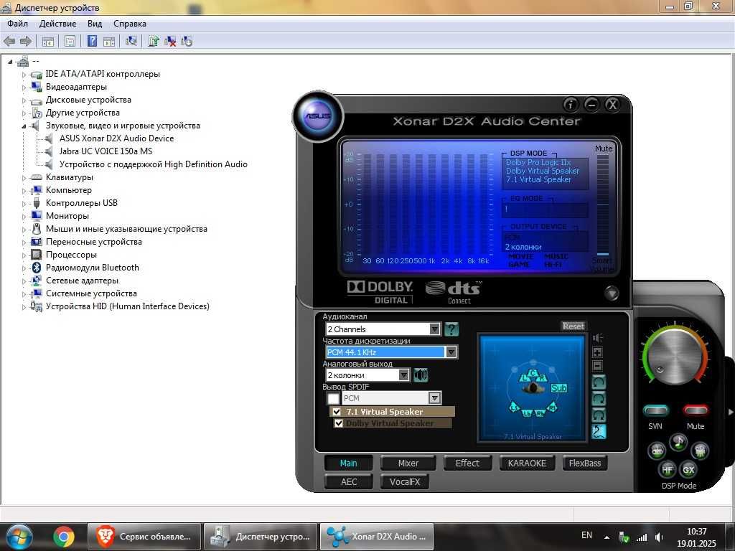
Task: Switch to the Mixer tab
Action: coord(408,463)
